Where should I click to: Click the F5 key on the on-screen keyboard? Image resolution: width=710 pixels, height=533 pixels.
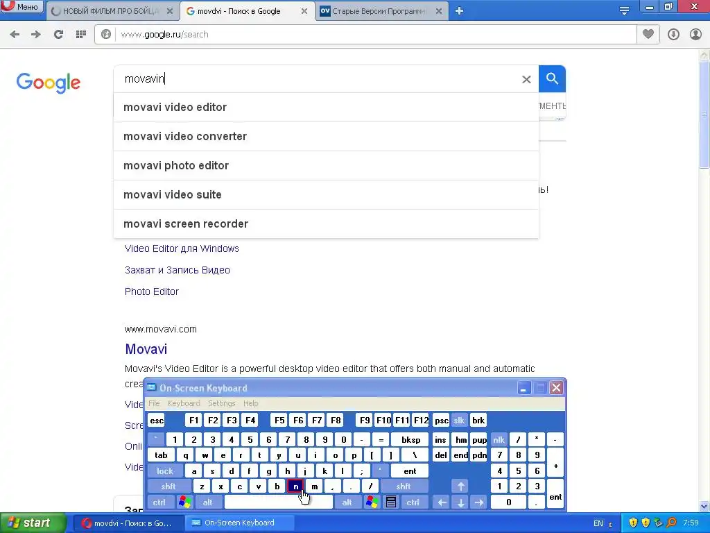tap(279, 420)
